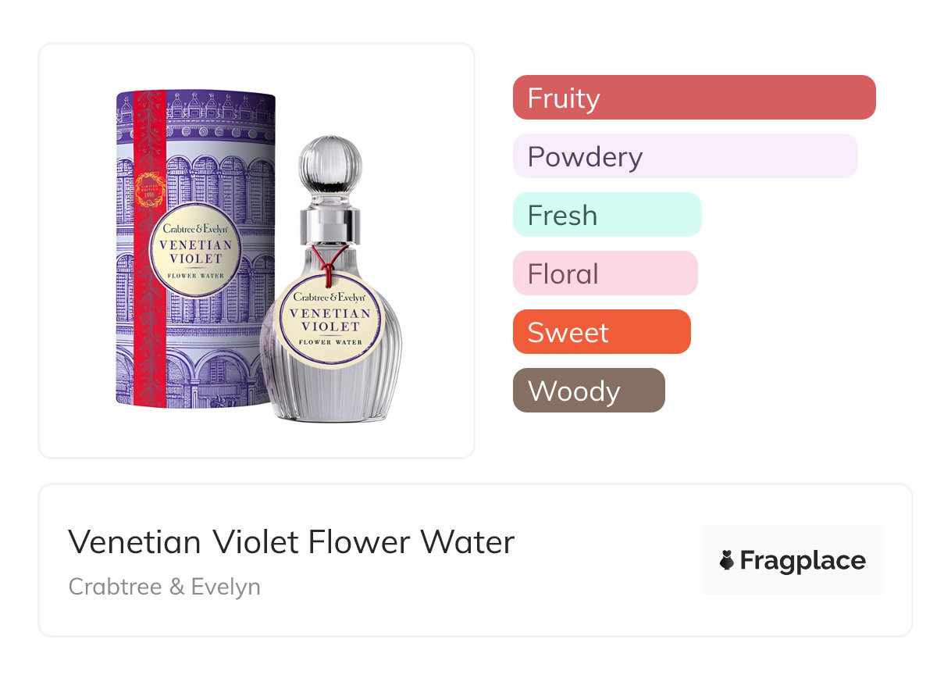Click the Fragplace wordmark text
The height and width of the screenshot is (675, 951).
(x=802, y=560)
